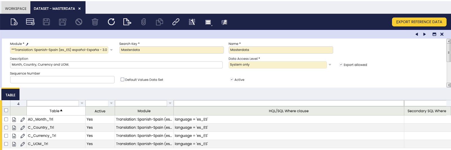Open the Data Access Level dropdown
The image size is (451, 150).
pos(330,65)
